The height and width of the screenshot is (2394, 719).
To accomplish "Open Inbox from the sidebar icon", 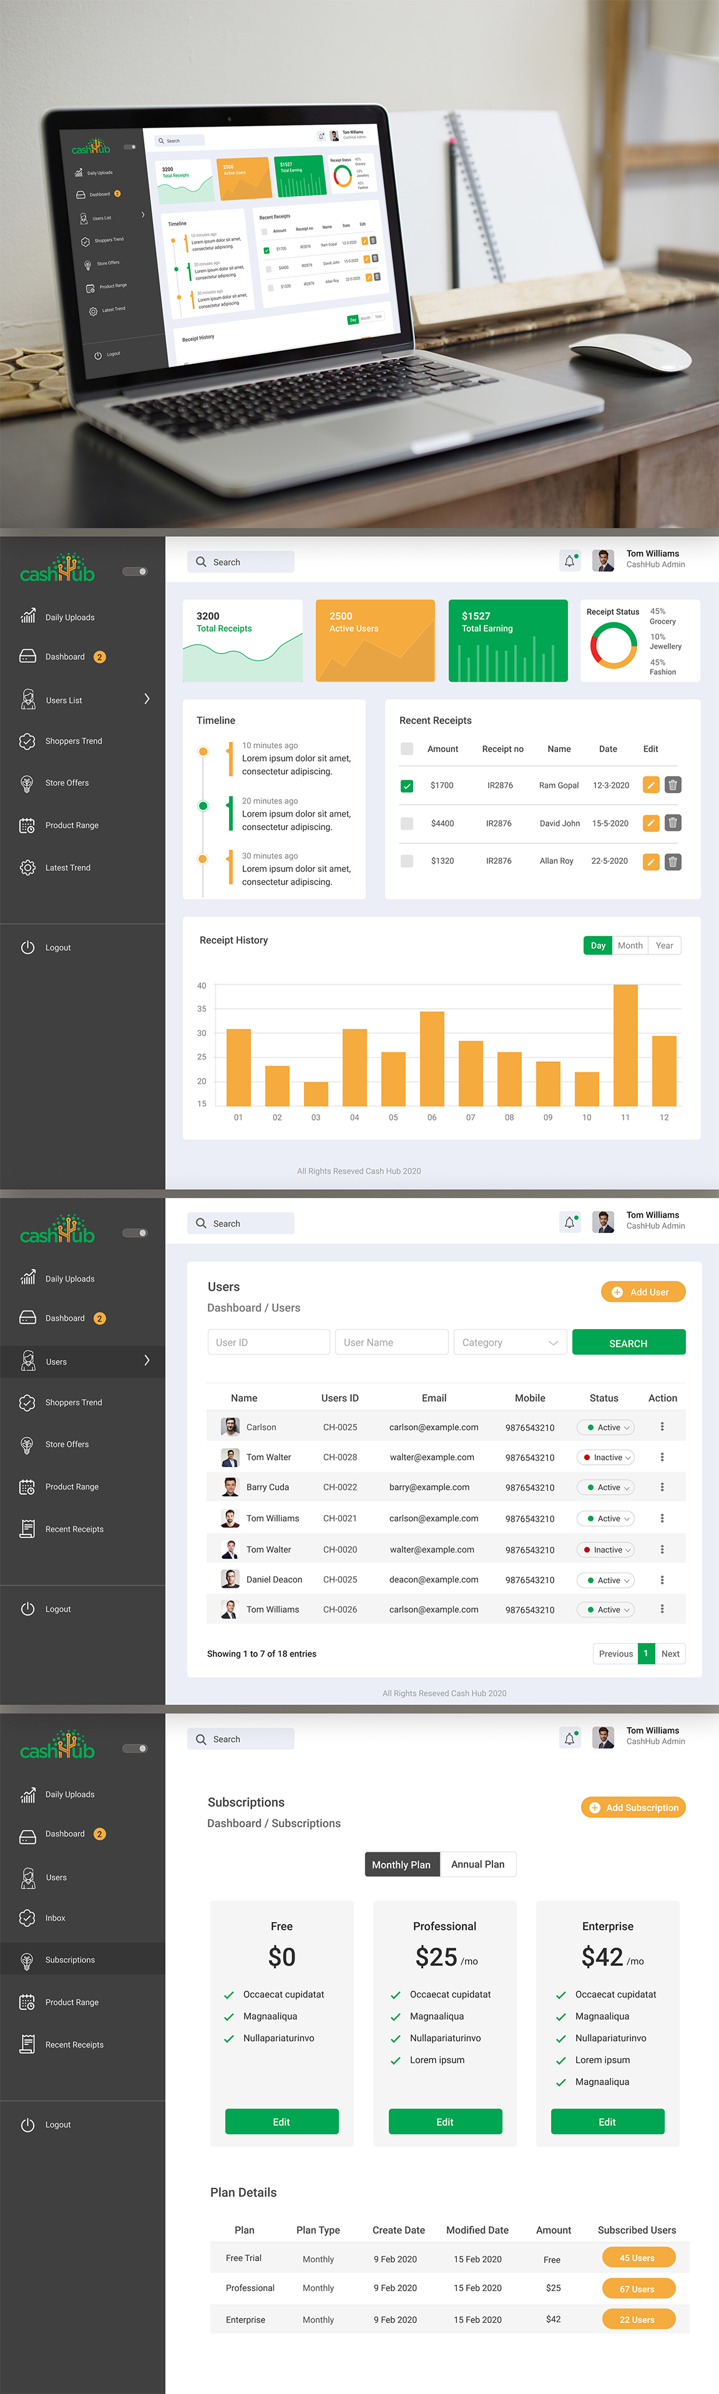I will point(28,1917).
